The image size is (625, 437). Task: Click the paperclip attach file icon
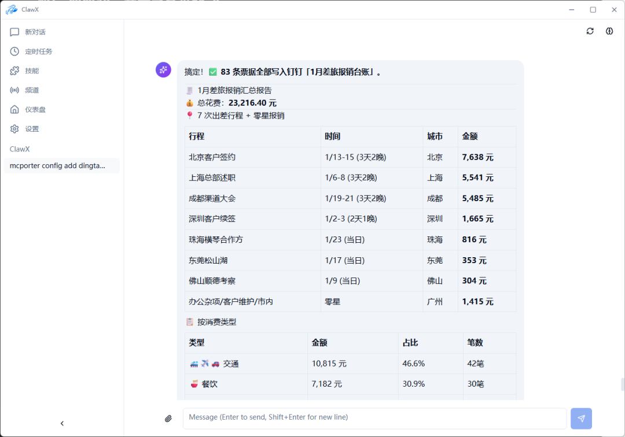(168, 419)
